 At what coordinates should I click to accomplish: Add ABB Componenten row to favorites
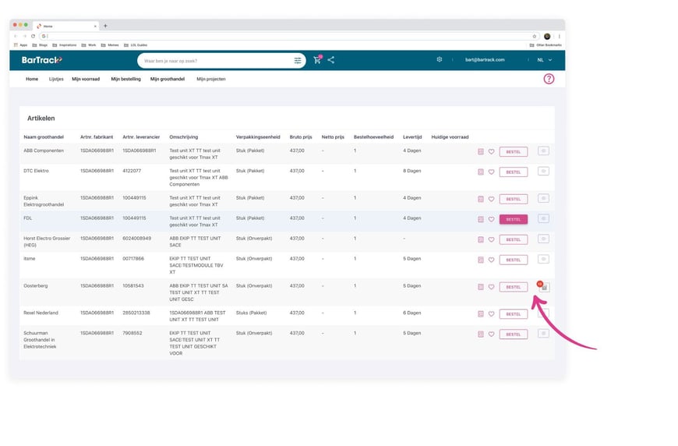[x=492, y=152]
